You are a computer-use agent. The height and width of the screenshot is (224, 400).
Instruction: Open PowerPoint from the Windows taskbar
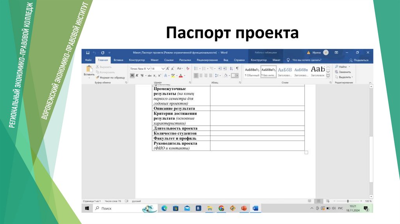pos(244,208)
